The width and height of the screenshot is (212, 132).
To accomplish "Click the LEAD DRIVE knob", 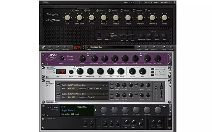I will (79, 18).
